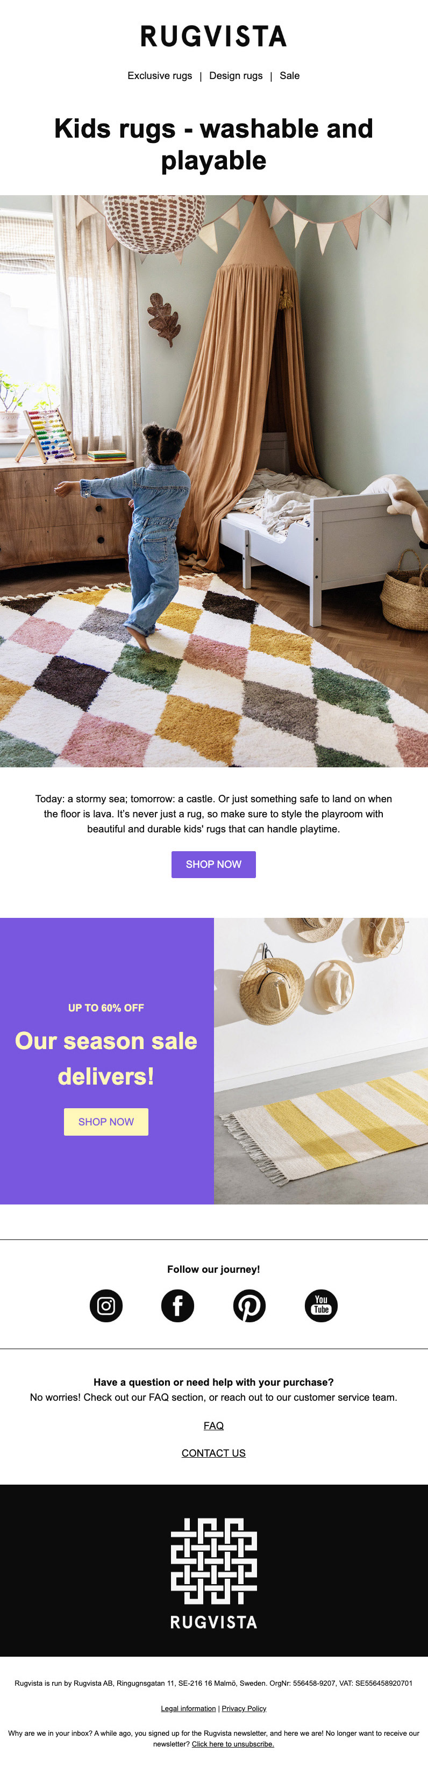This screenshot has width=428, height=1775.
Task: Click the purple SHOP NOW button
Action: click(x=213, y=864)
